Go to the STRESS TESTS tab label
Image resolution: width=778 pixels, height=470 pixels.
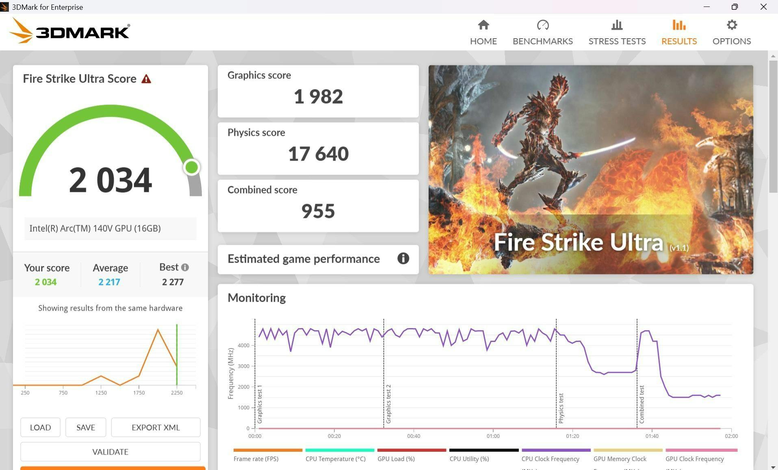coord(617,41)
